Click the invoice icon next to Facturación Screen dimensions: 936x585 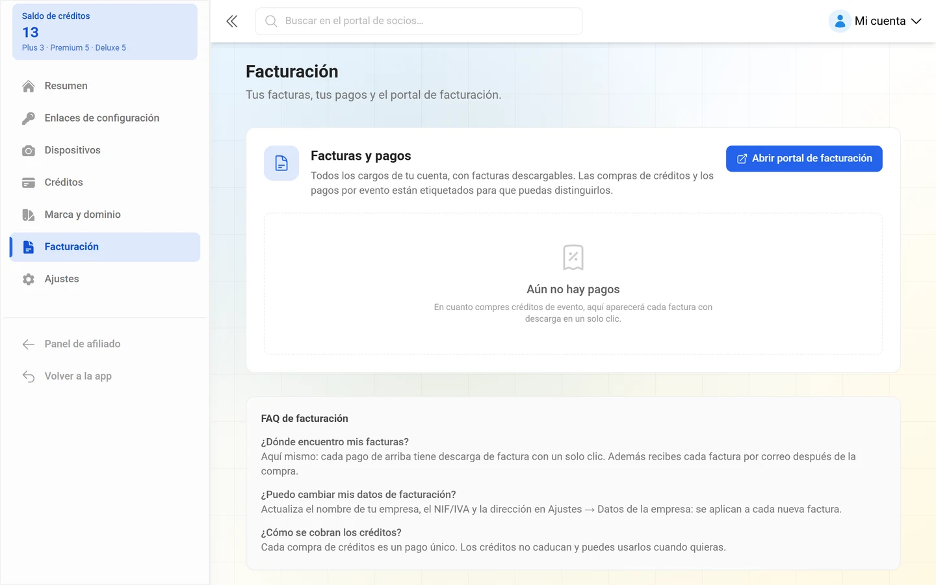[29, 247]
